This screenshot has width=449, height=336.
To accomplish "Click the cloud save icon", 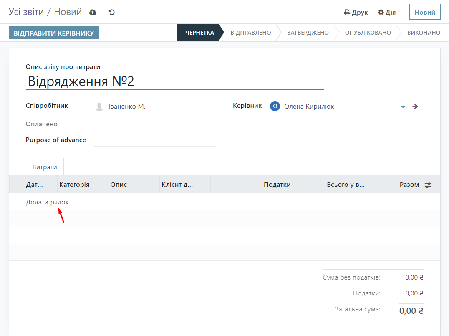I will click(93, 12).
